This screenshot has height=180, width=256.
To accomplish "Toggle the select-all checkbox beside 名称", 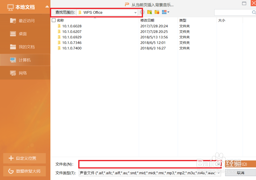I will coord(54,20).
